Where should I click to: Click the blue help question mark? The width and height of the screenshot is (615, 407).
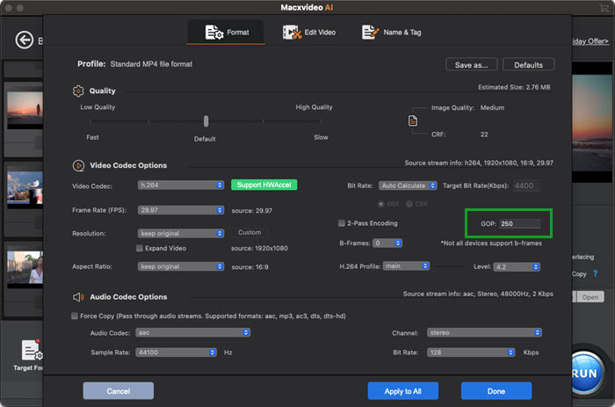pyautogui.click(x=595, y=273)
